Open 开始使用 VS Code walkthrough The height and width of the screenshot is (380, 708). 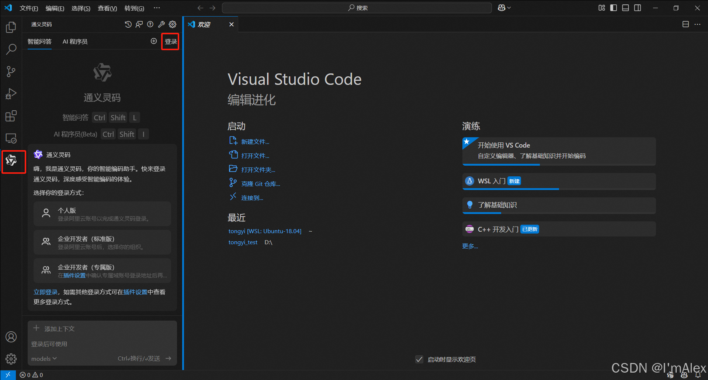(x=559, y=151)
